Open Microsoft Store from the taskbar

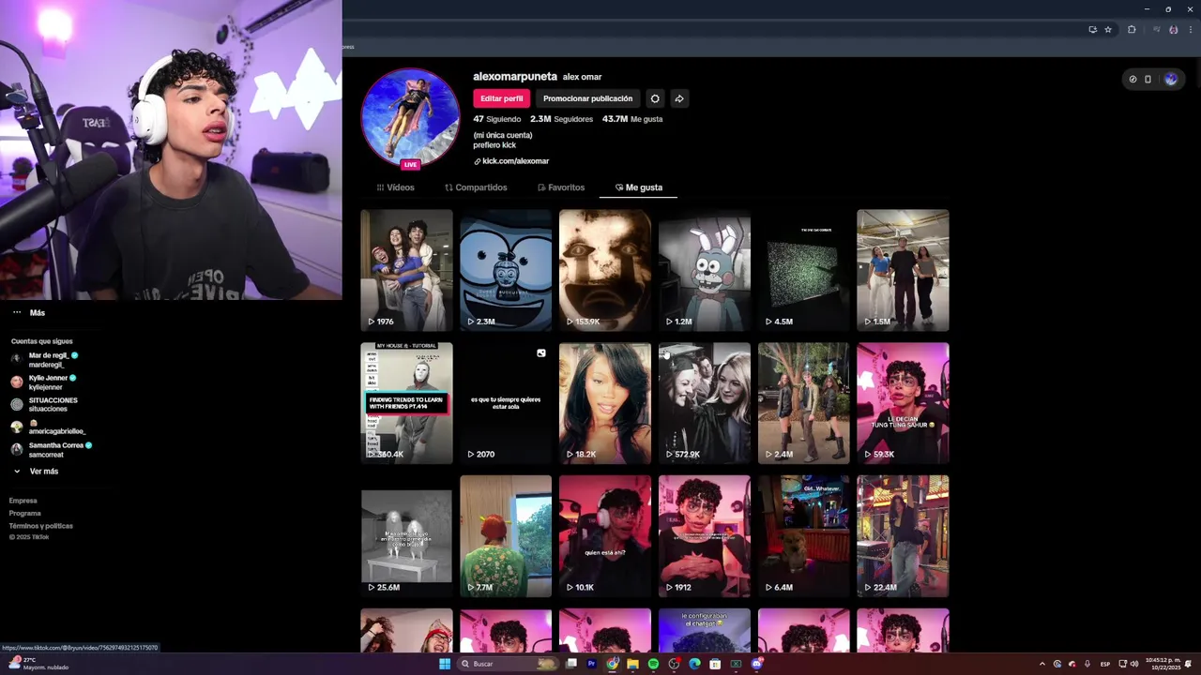pos(715,664)
